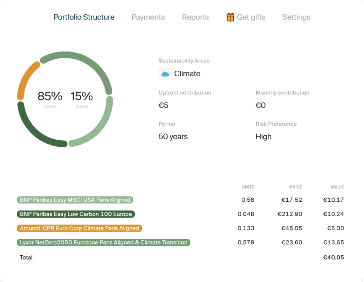The image size is (364, 282).
Task: Click the Monthly contribution label
Action: pyautogui.click(x=283, y=93)
